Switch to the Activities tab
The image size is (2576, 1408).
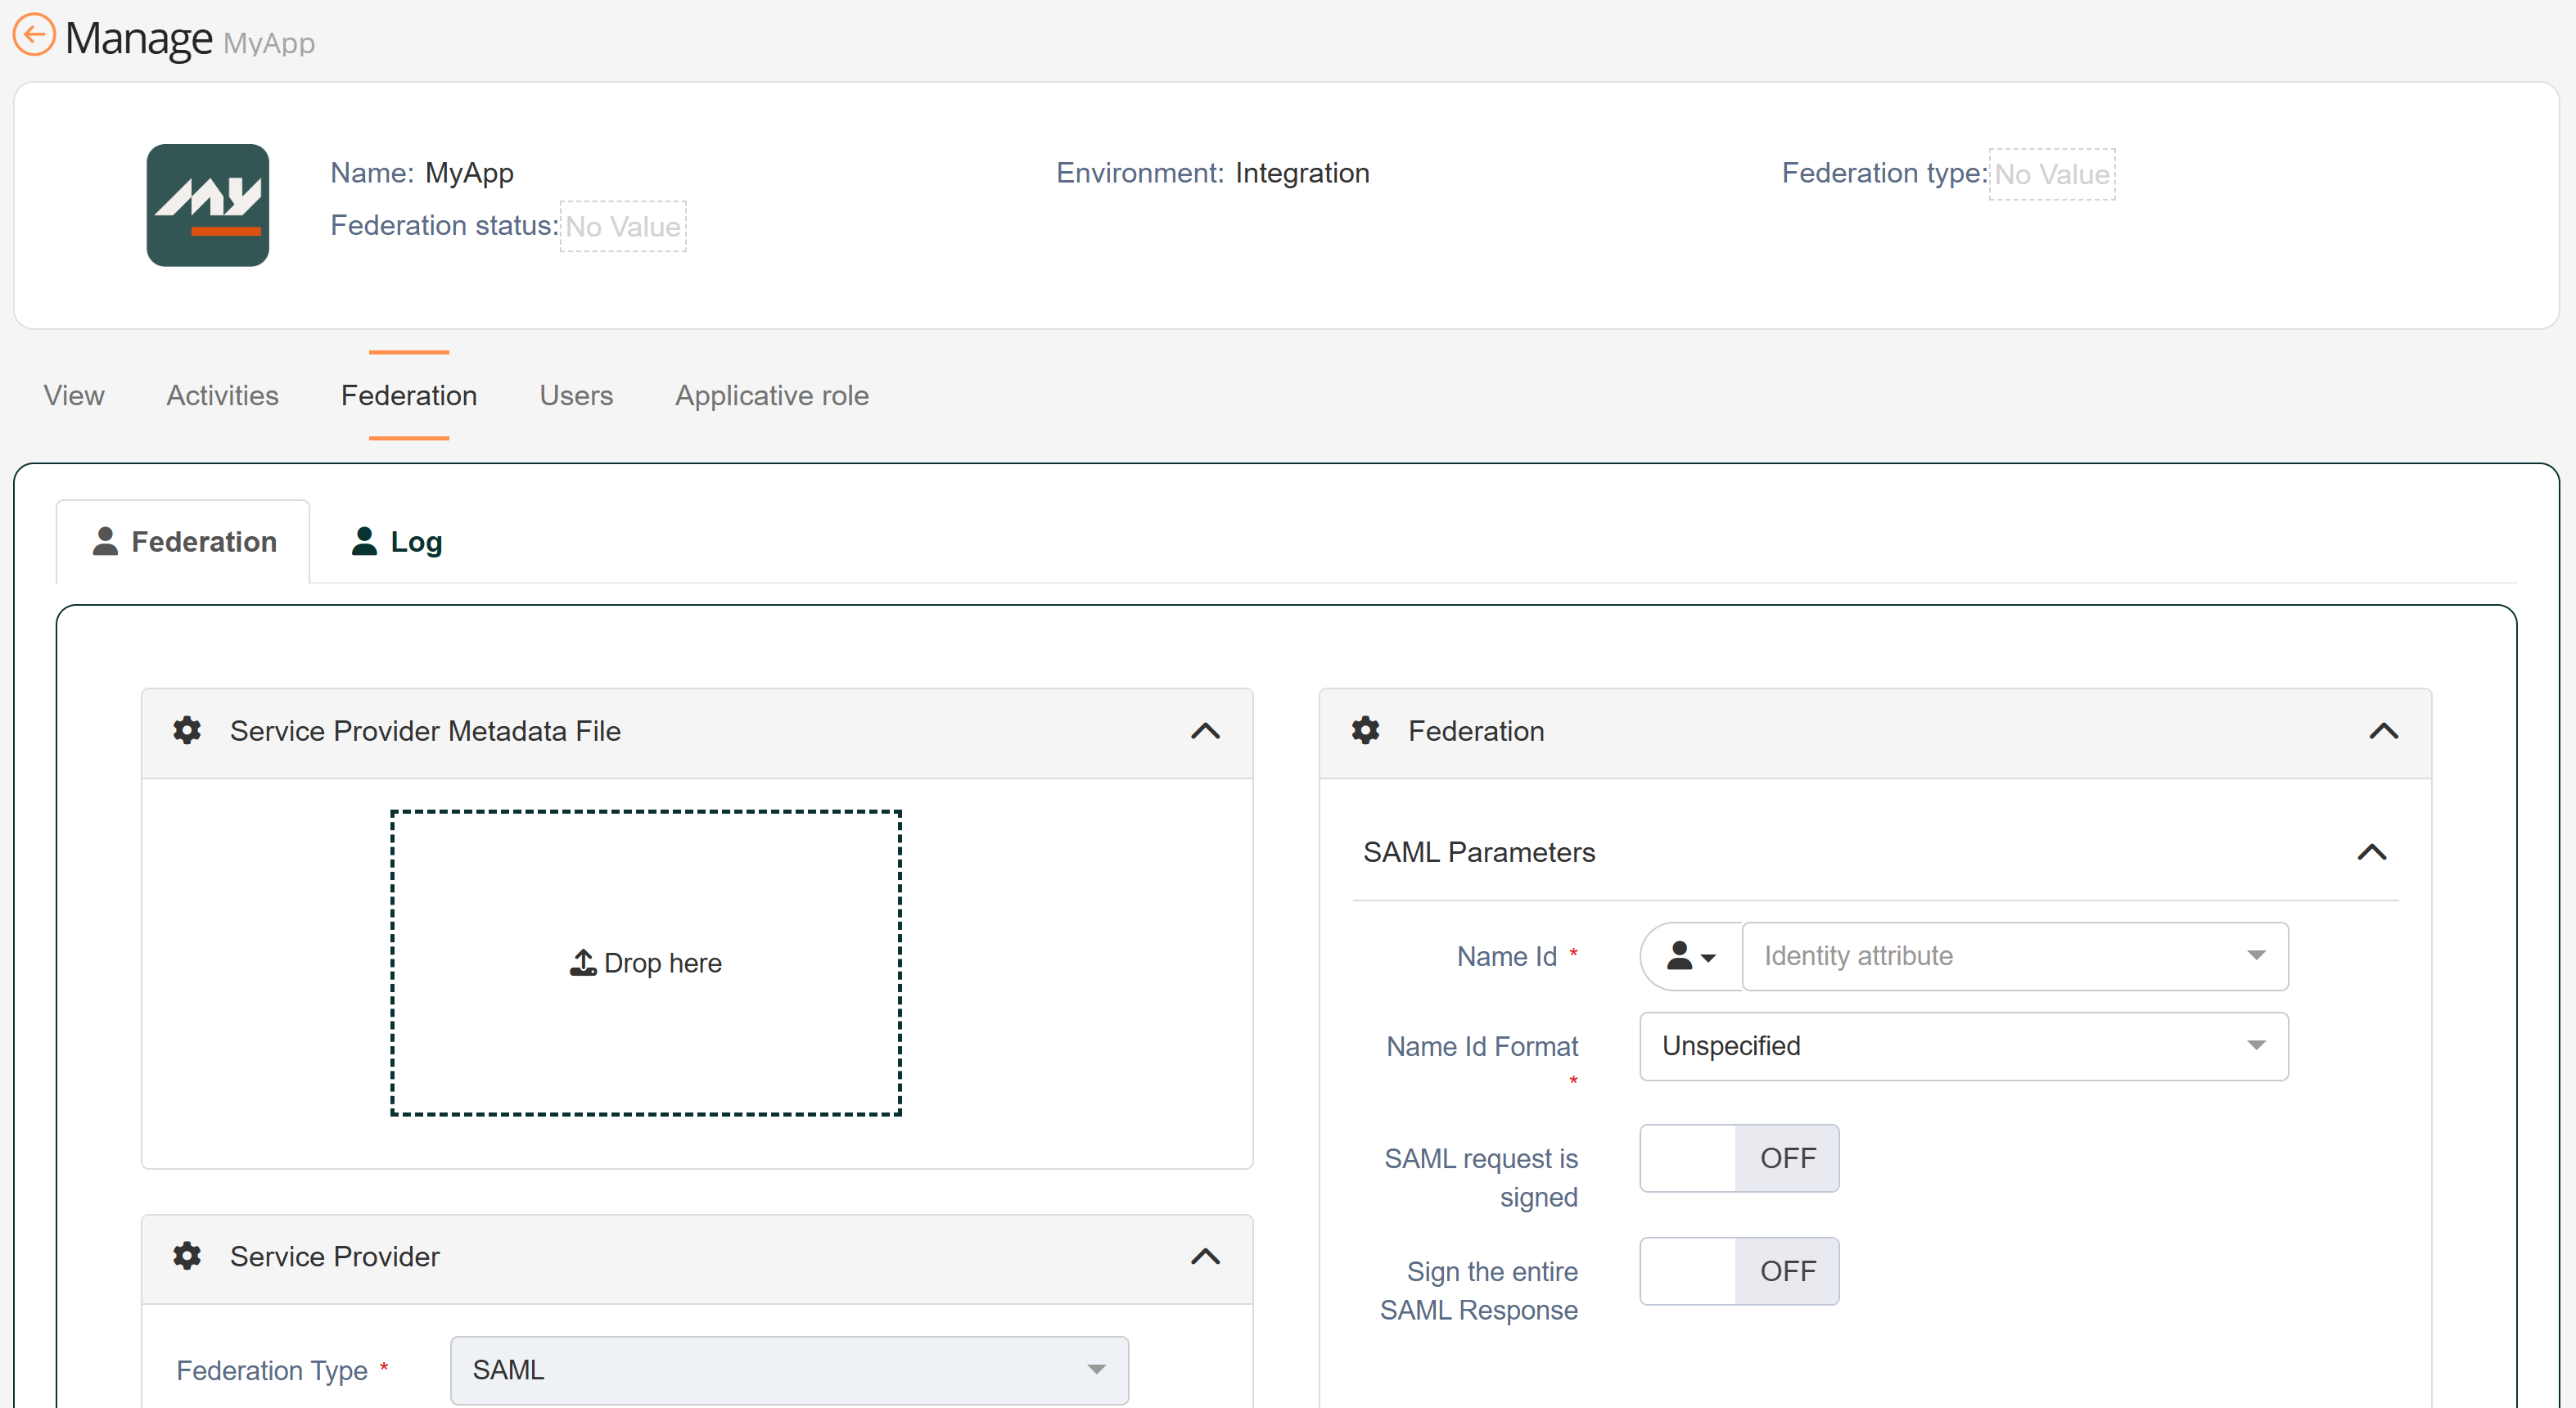[222, 396]
